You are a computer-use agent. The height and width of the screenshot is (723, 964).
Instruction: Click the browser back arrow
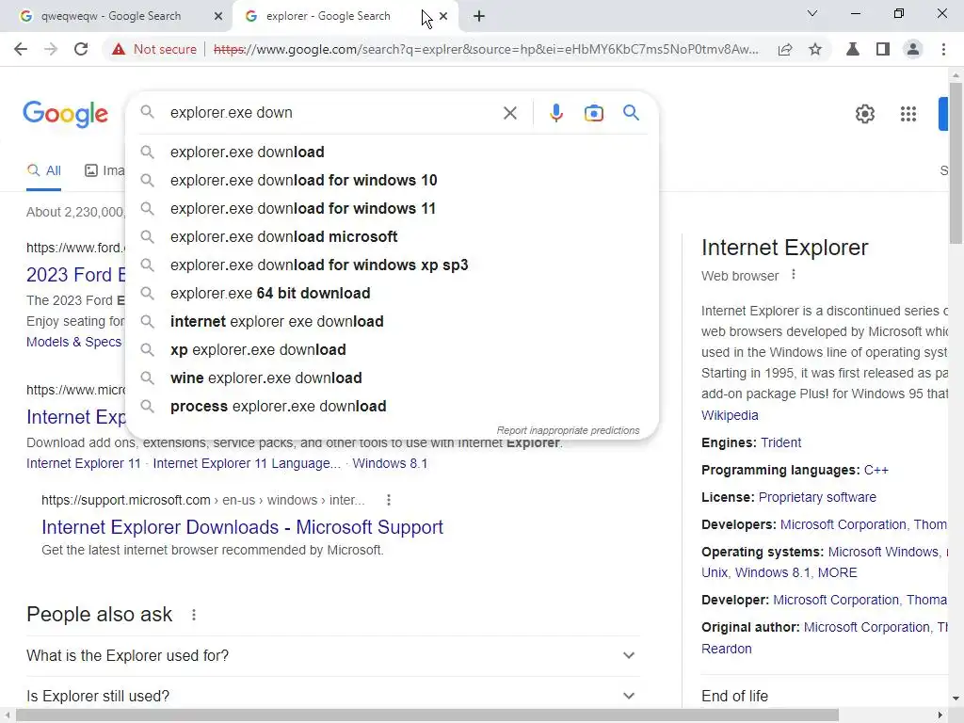pyautogui.click(x=21, y=49)
